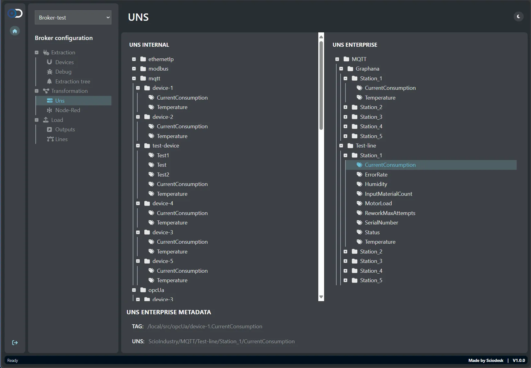Click the logout icon at bottom left
This screenshot has width=531, height=368.
15,343
